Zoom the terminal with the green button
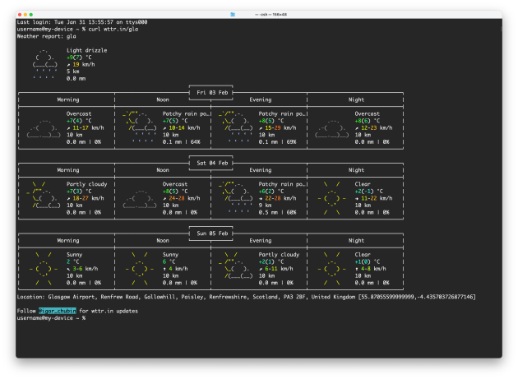Image resolution: width=518 pixels, height=379 pixels. (x=31, y=15)
